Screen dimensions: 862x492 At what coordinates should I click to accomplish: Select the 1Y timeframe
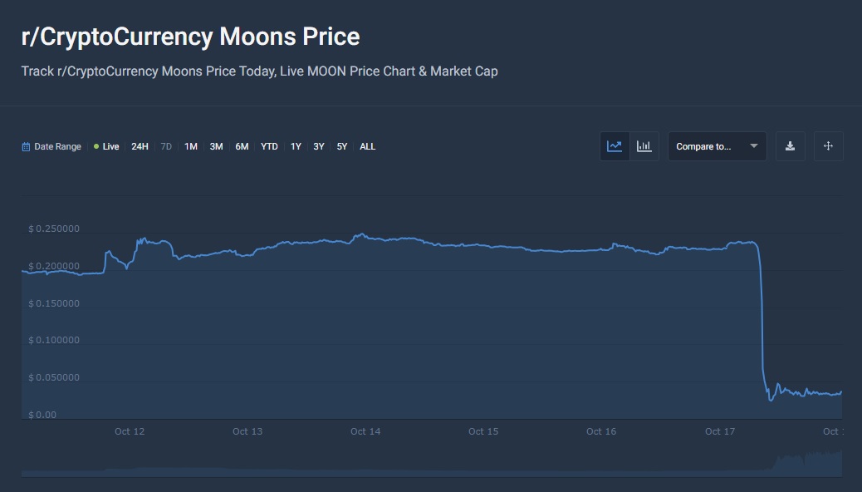tap(295, 146)
